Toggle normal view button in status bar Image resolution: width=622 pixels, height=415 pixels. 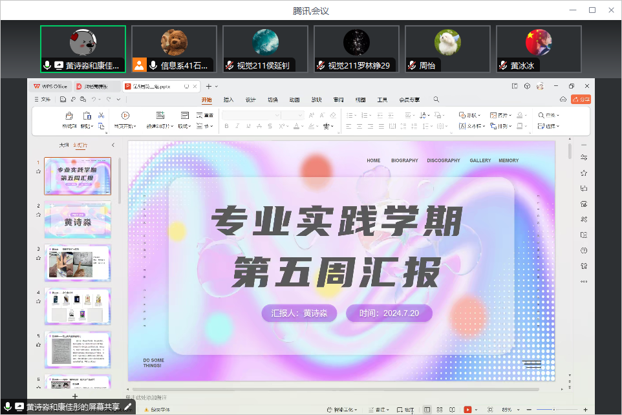point(427,410)
